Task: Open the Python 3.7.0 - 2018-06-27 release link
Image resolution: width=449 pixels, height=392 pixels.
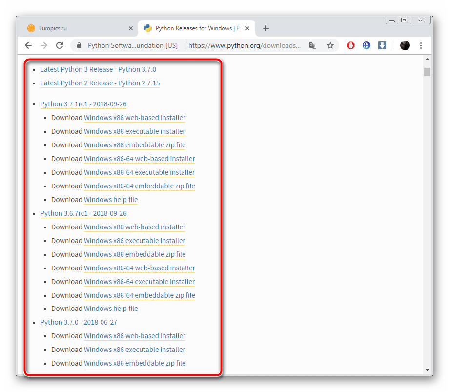Action: (x=79, y=322)
